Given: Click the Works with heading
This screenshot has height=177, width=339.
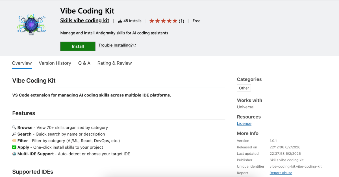Looking at the screenshot, I should pos(249,100).
